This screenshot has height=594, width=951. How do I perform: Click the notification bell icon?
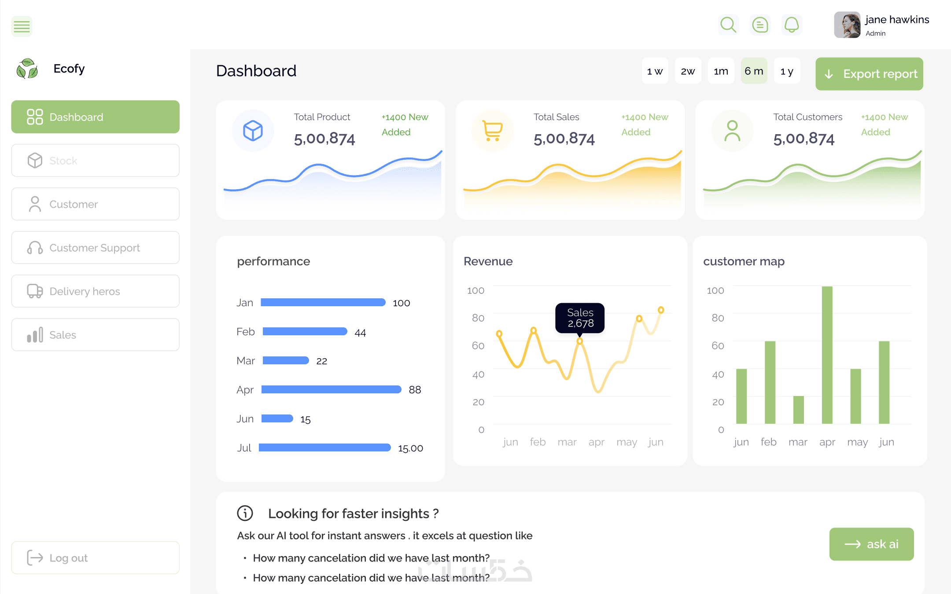(792, 25)
